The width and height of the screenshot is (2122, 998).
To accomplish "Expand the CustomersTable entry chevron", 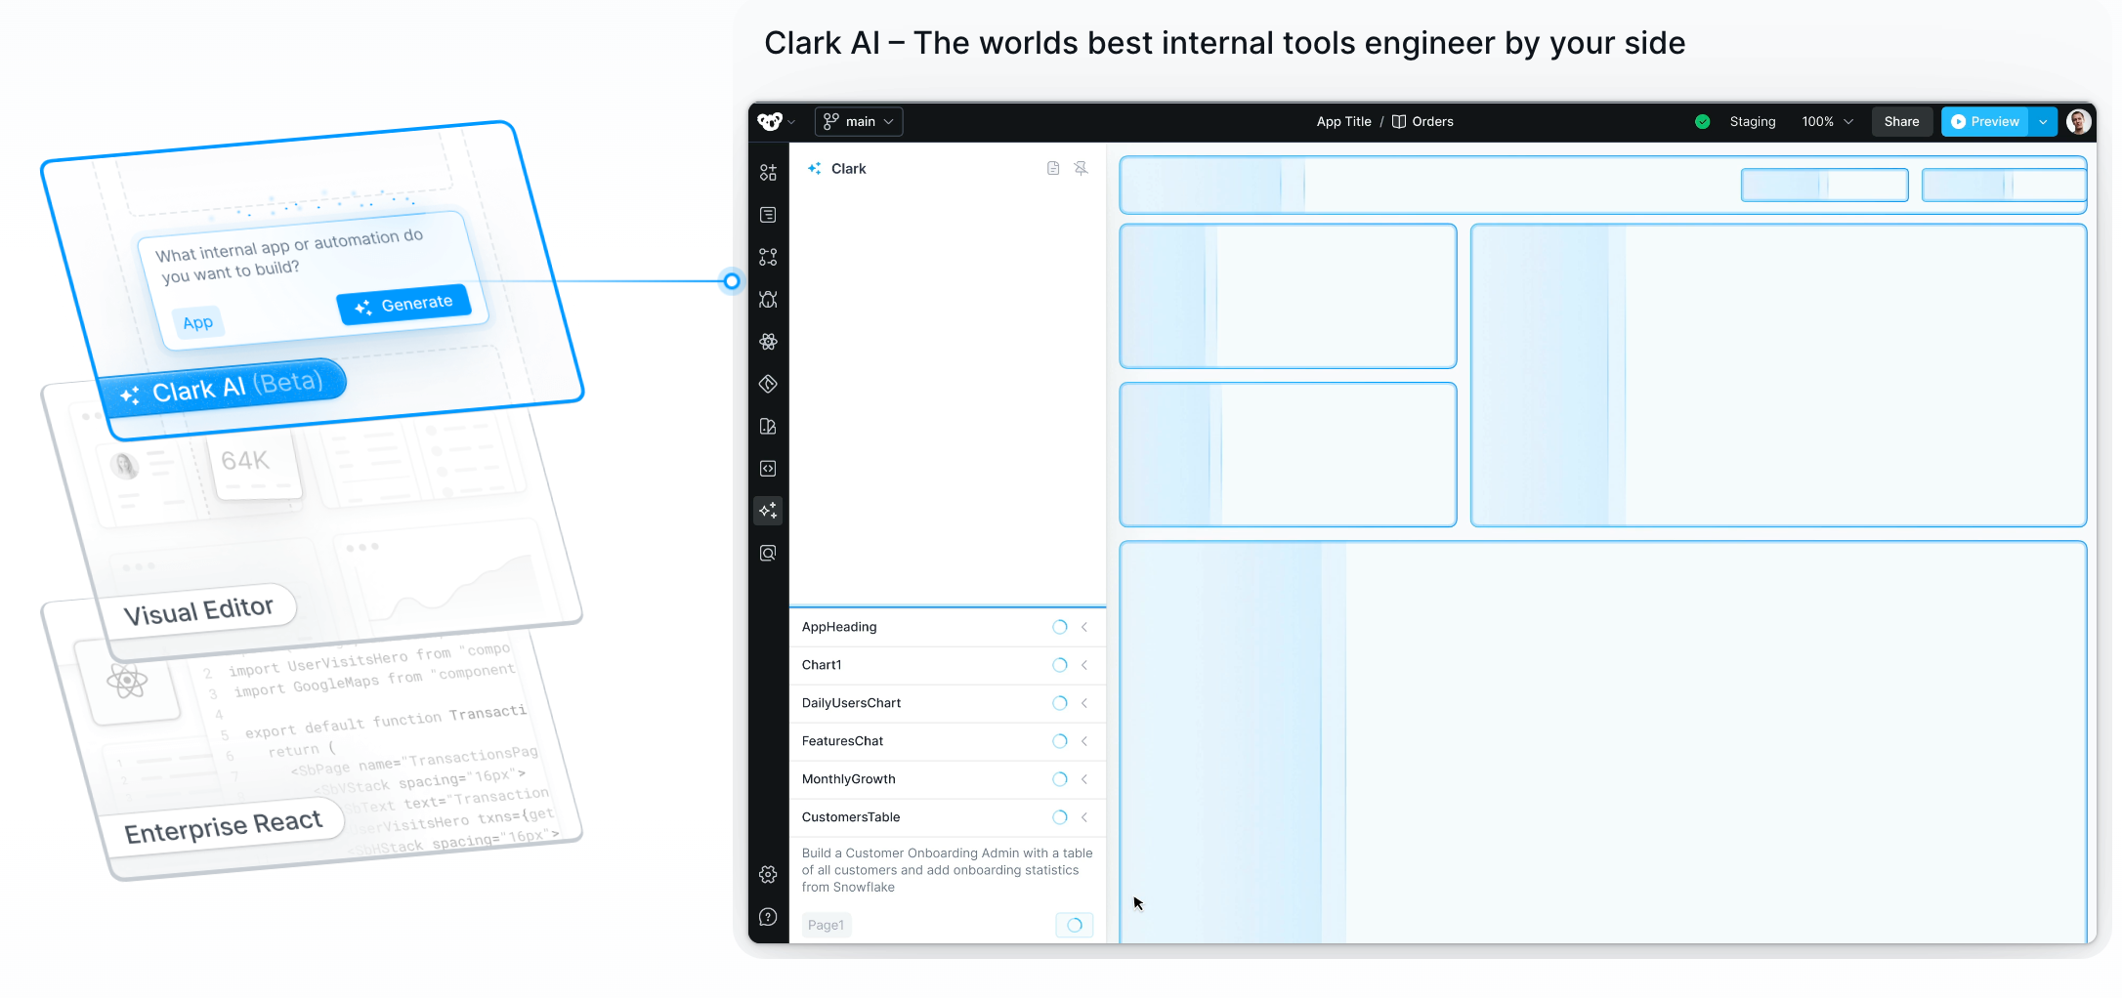I will click(1084, 817).
